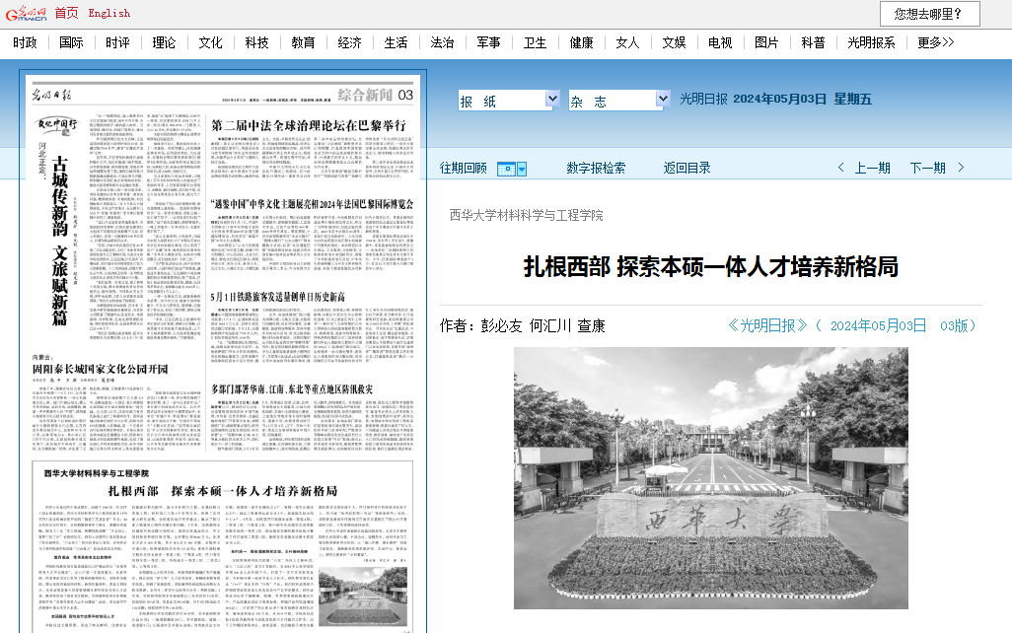Select 光明报系 in the navigation bar
Screen dimensions: 1012x633
click(871, 43)
